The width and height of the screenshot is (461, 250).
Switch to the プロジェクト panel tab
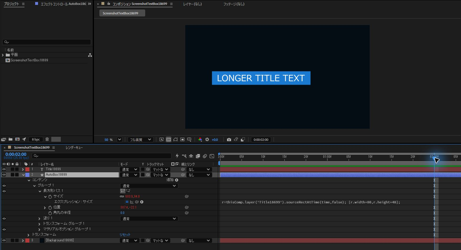tap(11, 4)
